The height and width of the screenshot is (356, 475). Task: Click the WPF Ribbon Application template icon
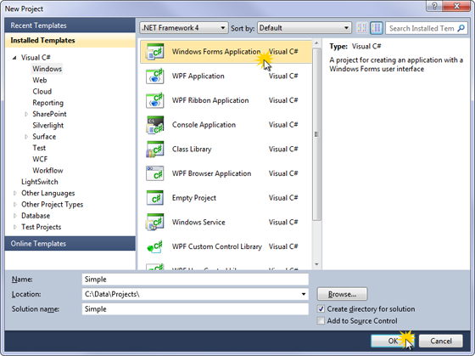(154, 100)
